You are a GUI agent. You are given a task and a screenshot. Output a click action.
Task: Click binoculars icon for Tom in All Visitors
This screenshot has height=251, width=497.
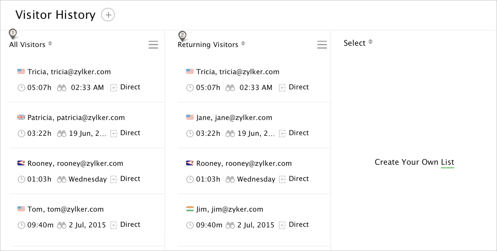[62, 225]
